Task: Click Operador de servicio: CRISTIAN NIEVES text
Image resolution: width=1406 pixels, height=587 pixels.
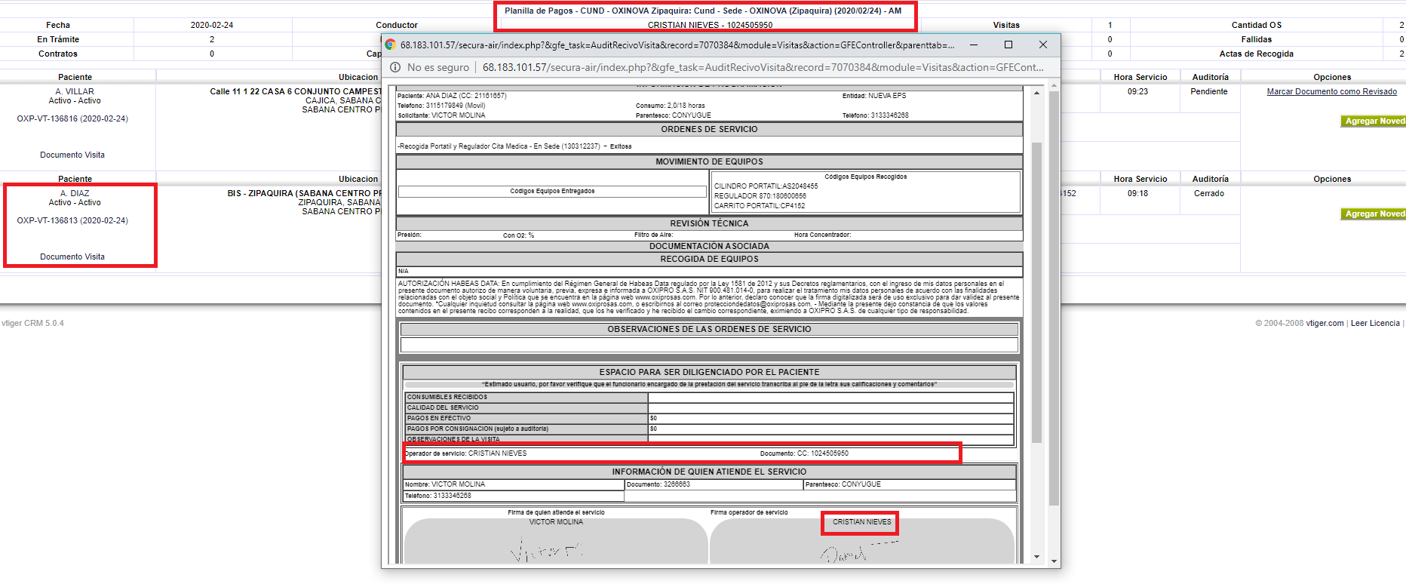Action: click(465, 453)
